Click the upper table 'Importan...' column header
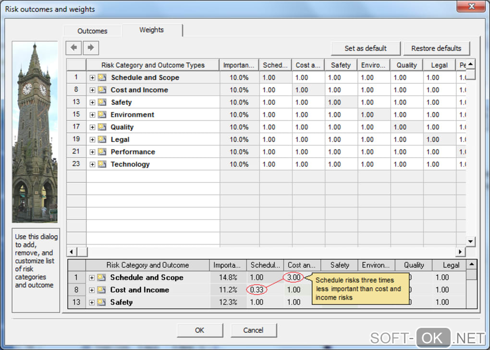 (x=239, y=65)
